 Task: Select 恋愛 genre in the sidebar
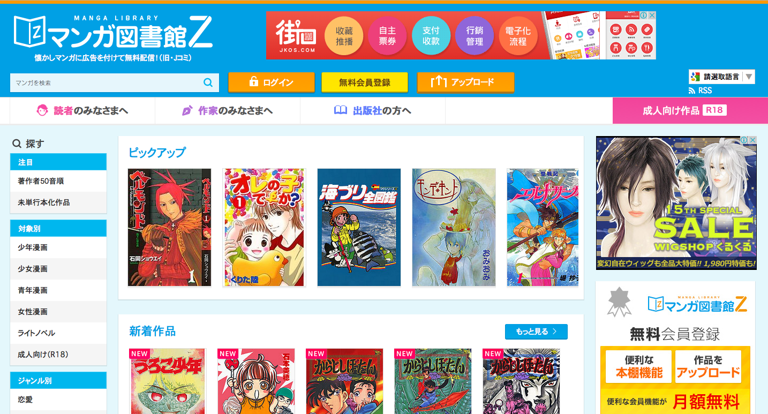point(58,400)
